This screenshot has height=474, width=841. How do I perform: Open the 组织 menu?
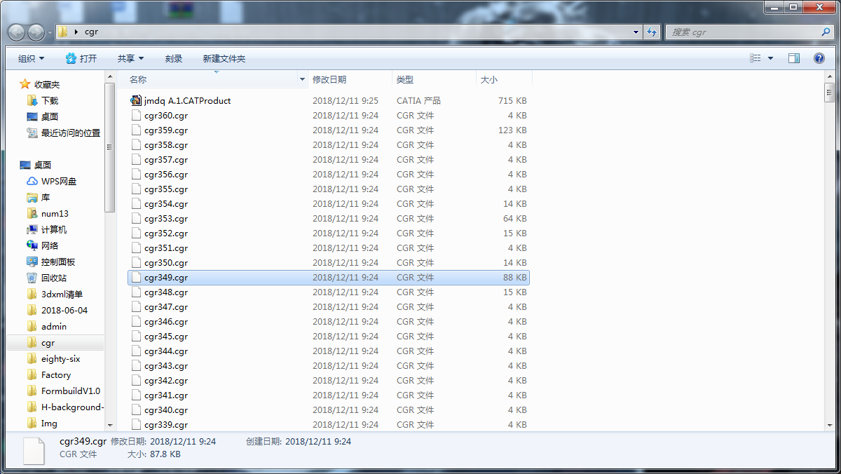(32, 59)
